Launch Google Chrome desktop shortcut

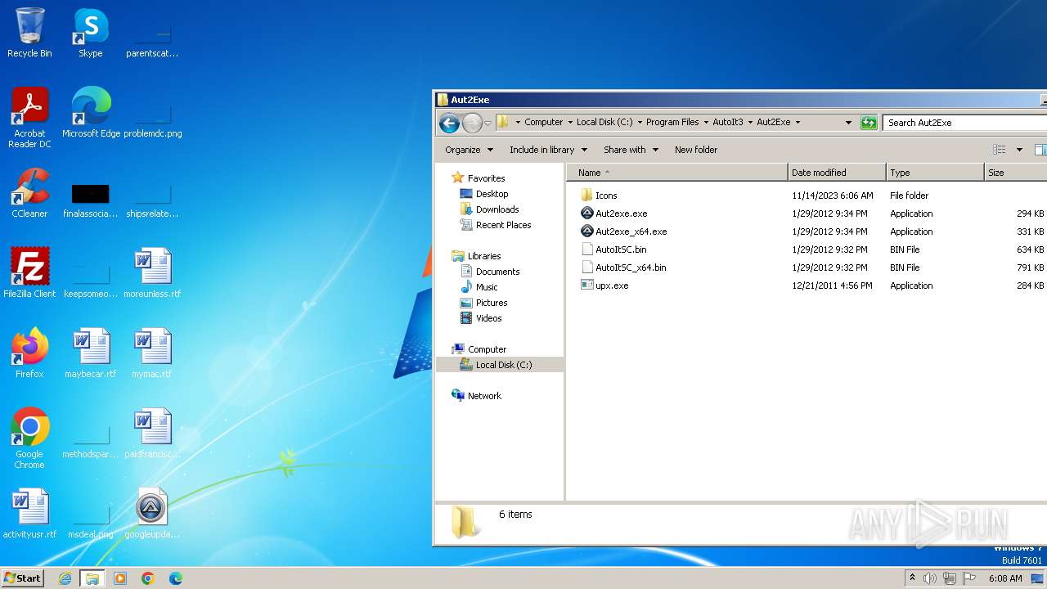point(29,438)
